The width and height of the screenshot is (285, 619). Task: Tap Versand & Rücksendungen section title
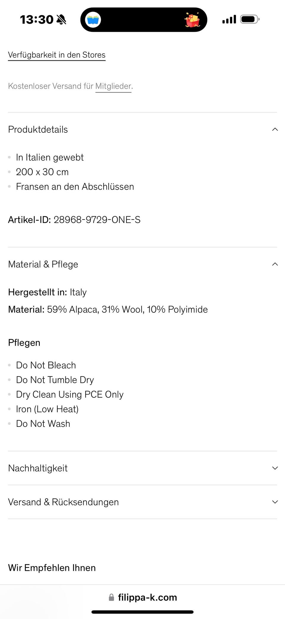pos(63,502)
